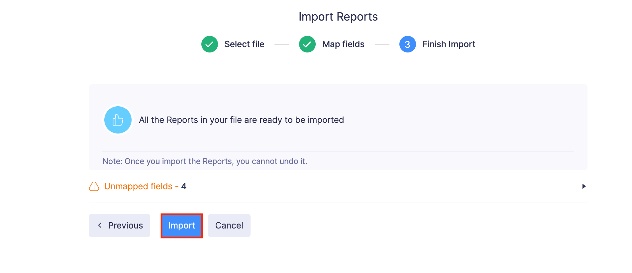The width and height of the screenshot is (632, 273).
Task: Click the green checkmark for Select file step
Action: (209, 44)
